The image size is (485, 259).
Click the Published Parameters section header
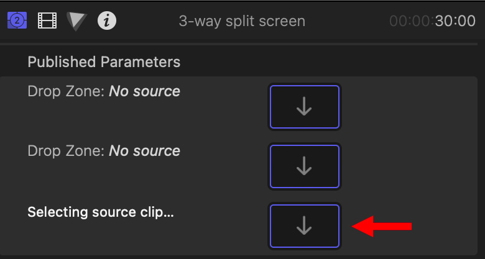(x=104, y=62)
